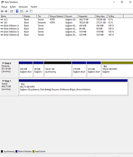Image resolution: width=133 pixels, height=157 pixels.
Task: Click the blue Birincil bölüm legend swatch
Action: pos(16,151)
